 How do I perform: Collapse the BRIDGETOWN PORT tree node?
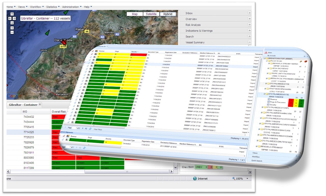point(264,58)
